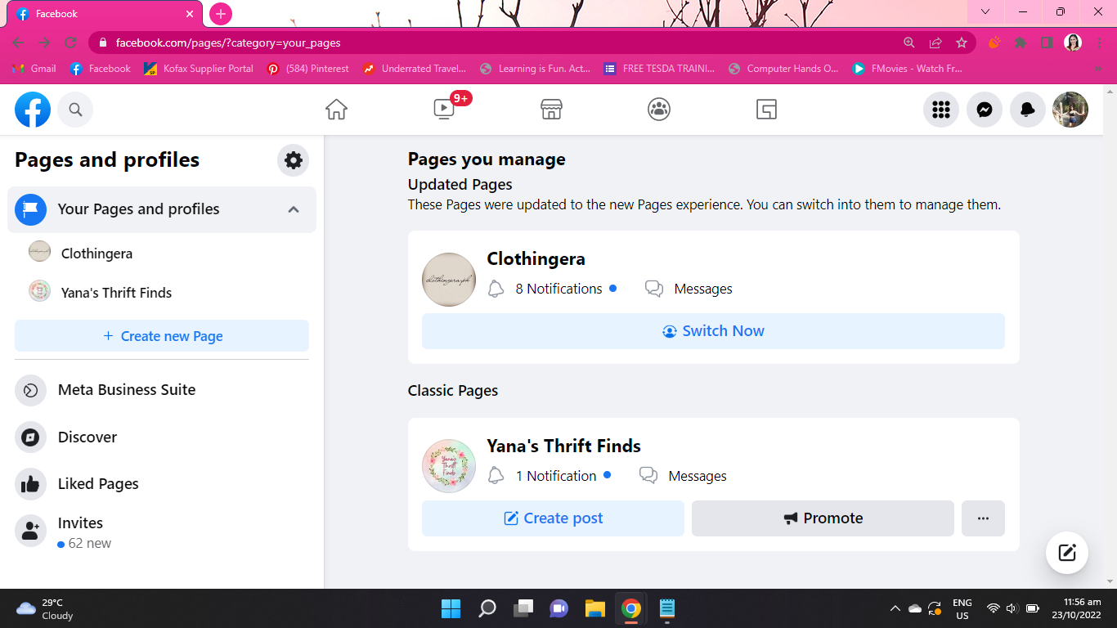Collapse Your Pages and profiles section

coord(294,209)
